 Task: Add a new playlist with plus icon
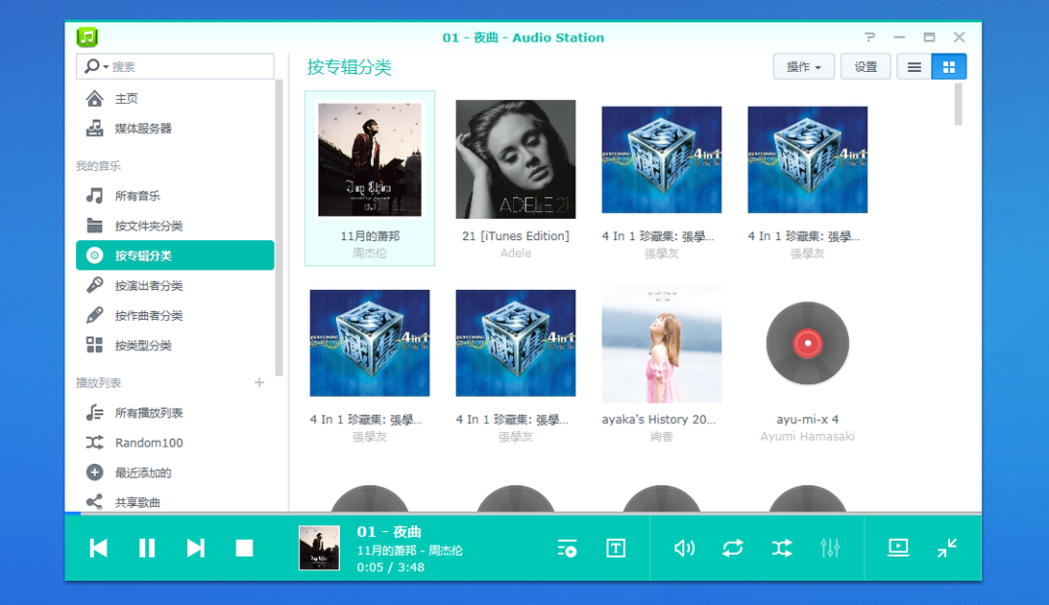coord(259,382)
